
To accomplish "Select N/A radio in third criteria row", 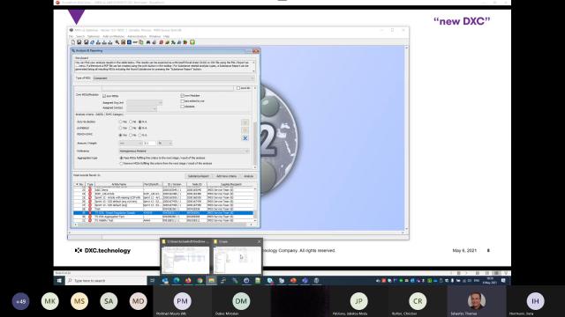I will pos(140,135).
